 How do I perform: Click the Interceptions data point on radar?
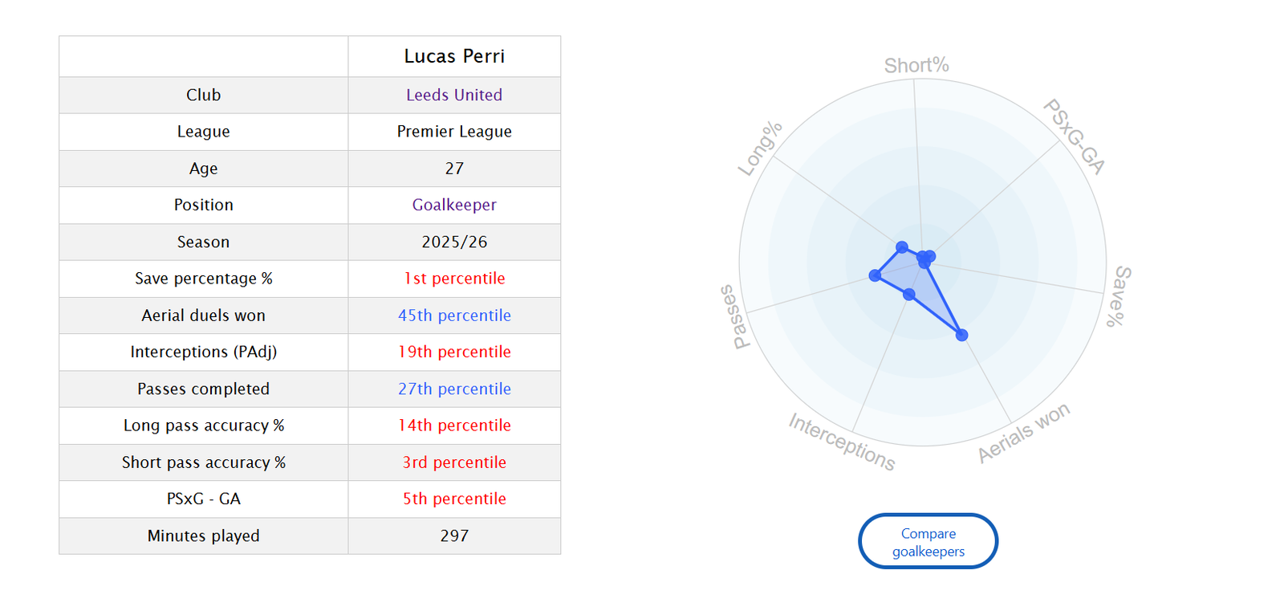pyautogui.click(x=909, y=295)
